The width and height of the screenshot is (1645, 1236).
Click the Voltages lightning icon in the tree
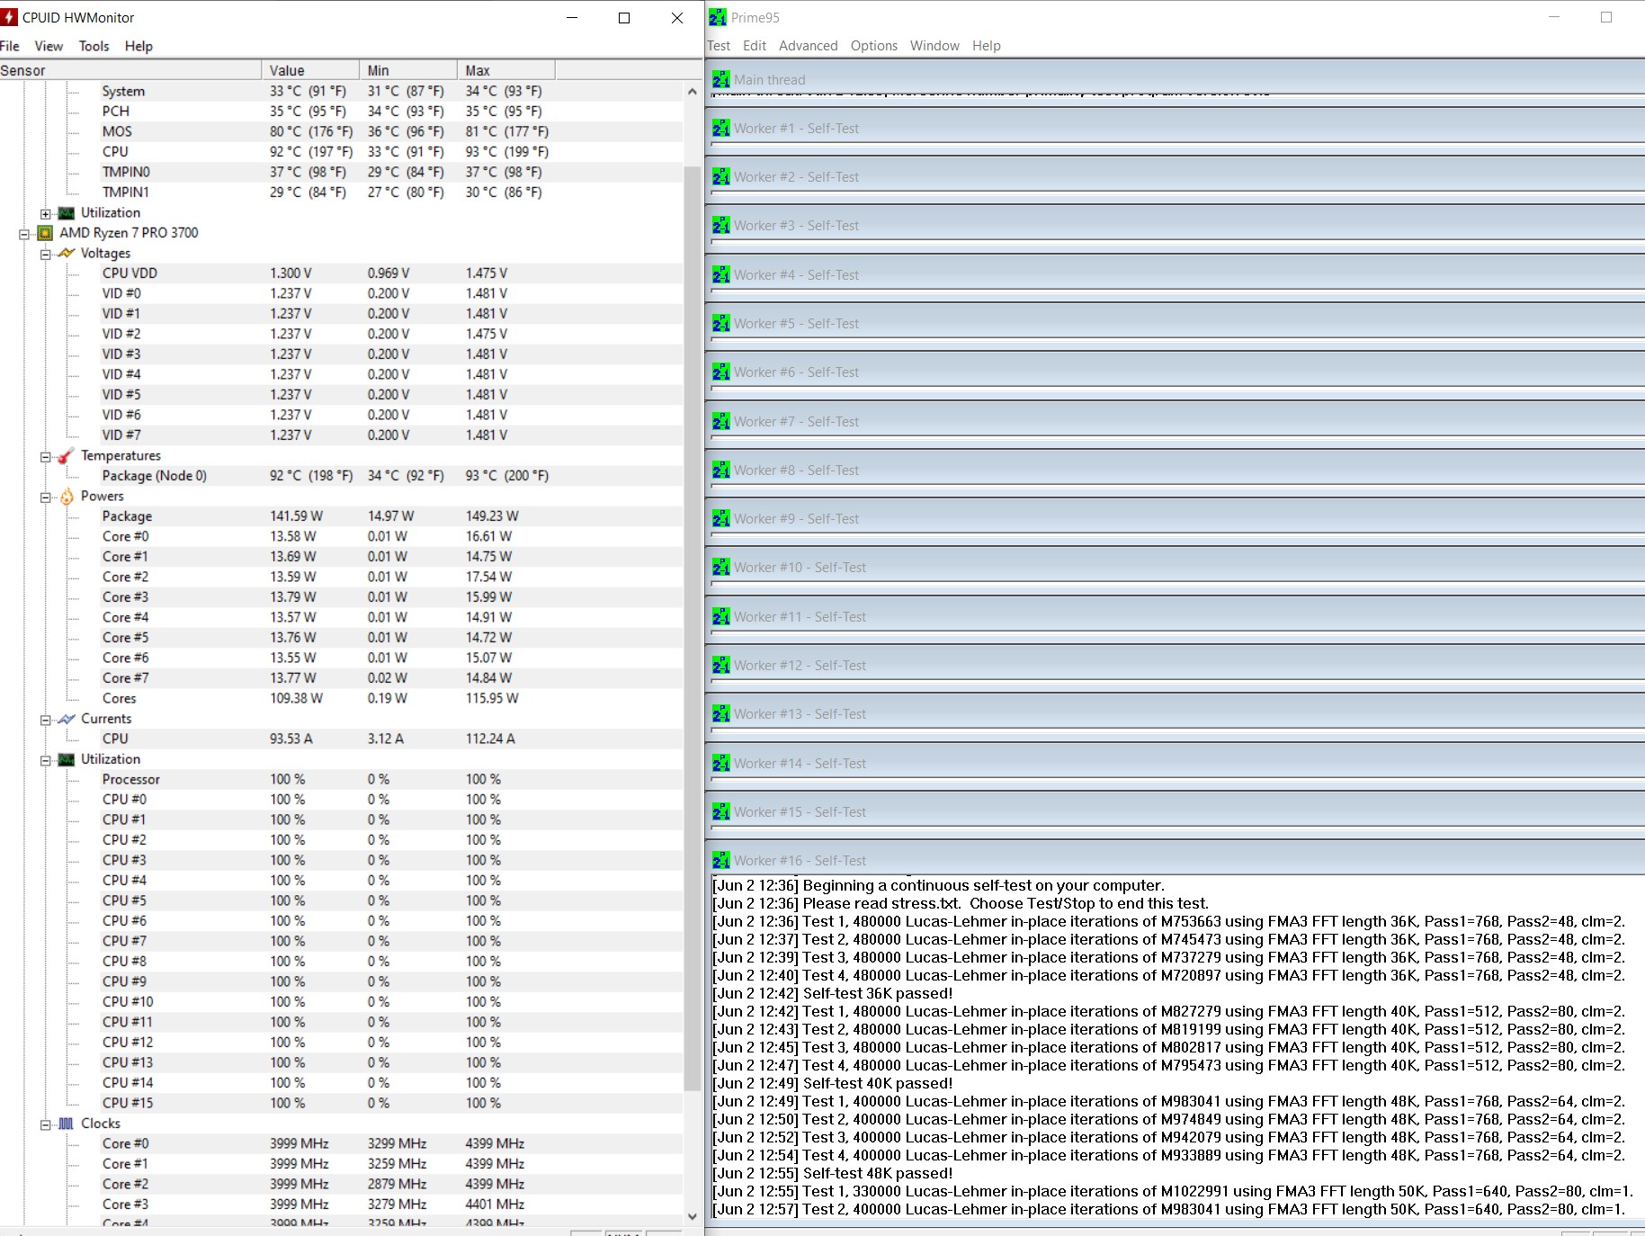[67, 254]
